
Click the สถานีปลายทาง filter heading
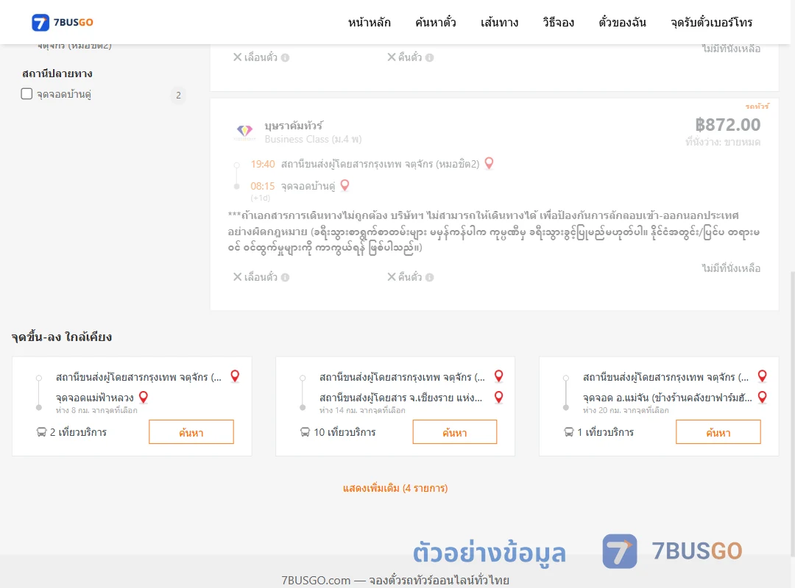(57, 73)
